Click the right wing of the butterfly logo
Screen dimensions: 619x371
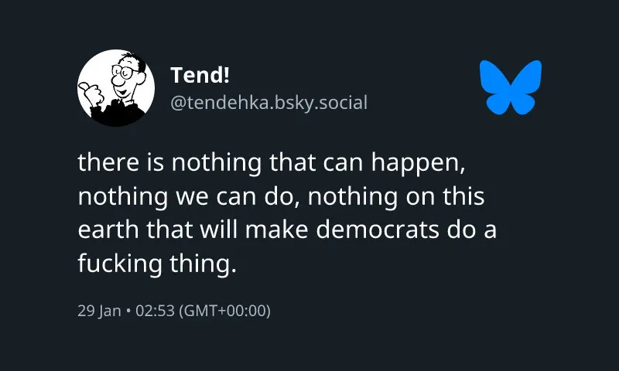click(527, 83)
